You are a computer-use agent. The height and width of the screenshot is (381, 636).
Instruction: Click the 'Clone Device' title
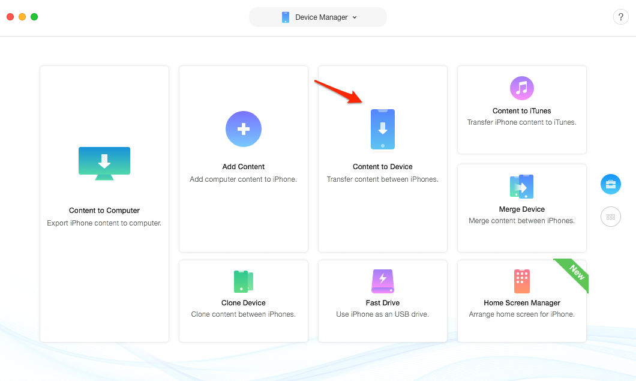point(244,302)
